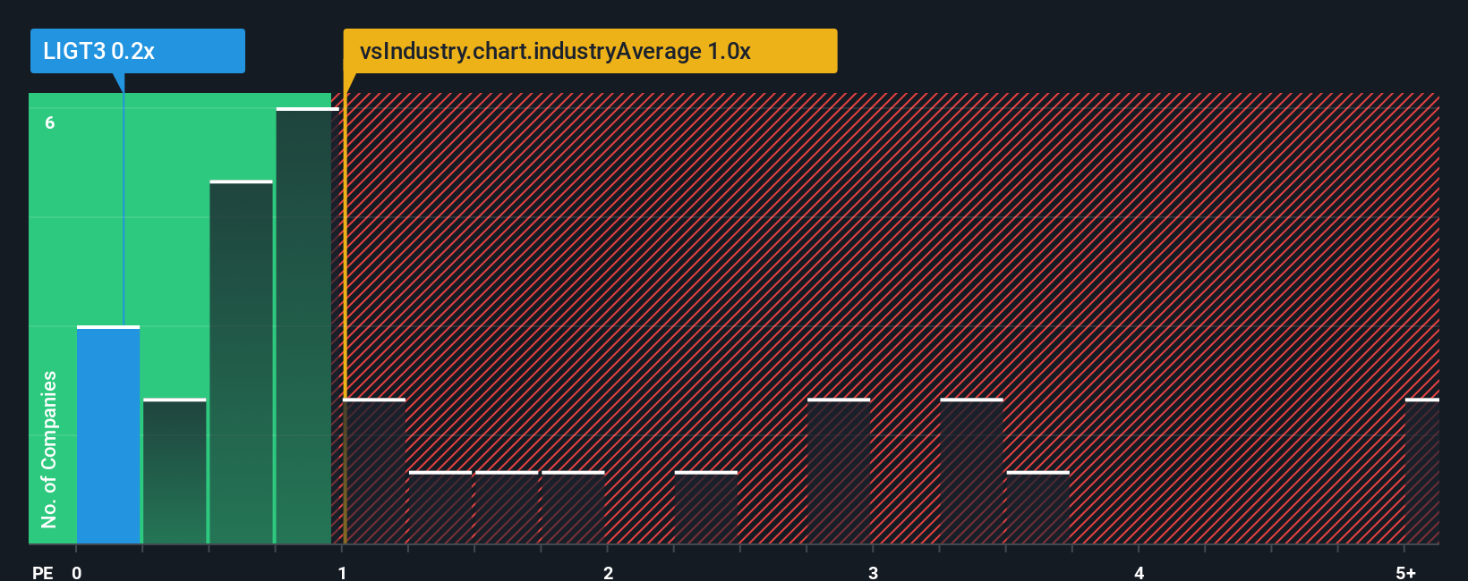The height and width of the screenshot is (581, 1468).
Task: Select the bar starting at PE 1
Action: point(374,471)
